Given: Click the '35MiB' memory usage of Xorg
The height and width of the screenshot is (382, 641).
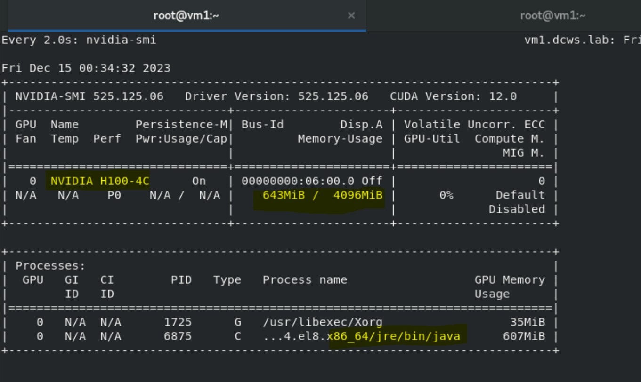Looking at the screenshot, I should coord(527,322).
